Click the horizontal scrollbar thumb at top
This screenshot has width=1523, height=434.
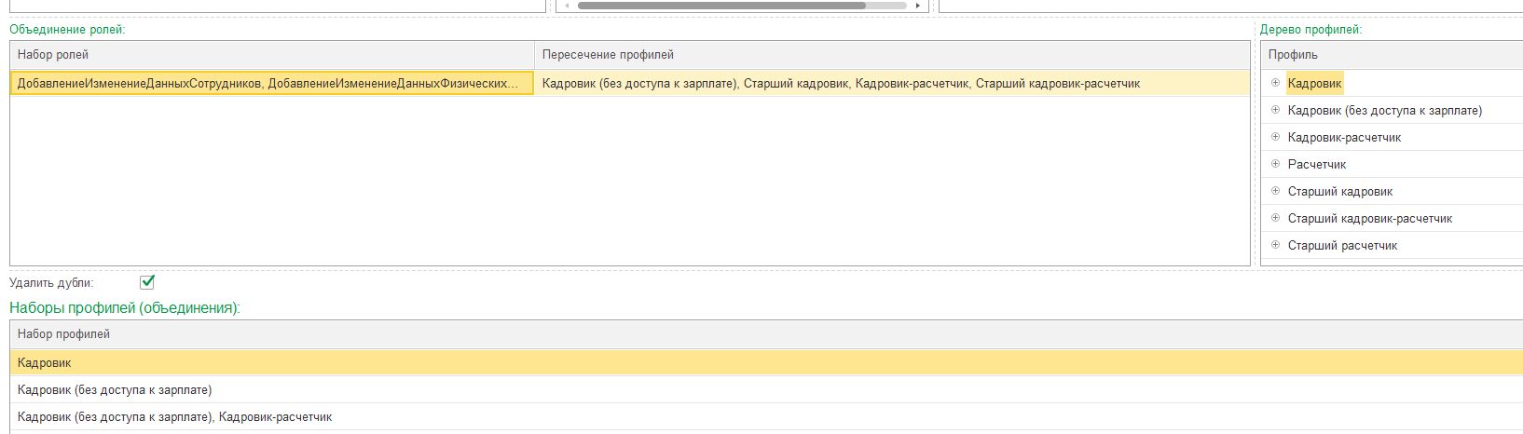721,5
